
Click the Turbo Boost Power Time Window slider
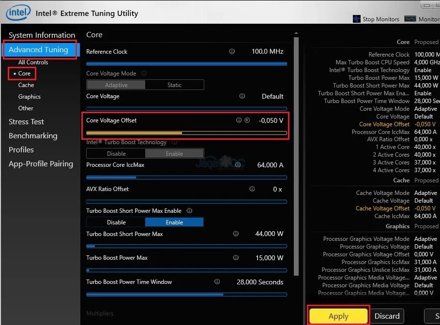click(187, 295)
